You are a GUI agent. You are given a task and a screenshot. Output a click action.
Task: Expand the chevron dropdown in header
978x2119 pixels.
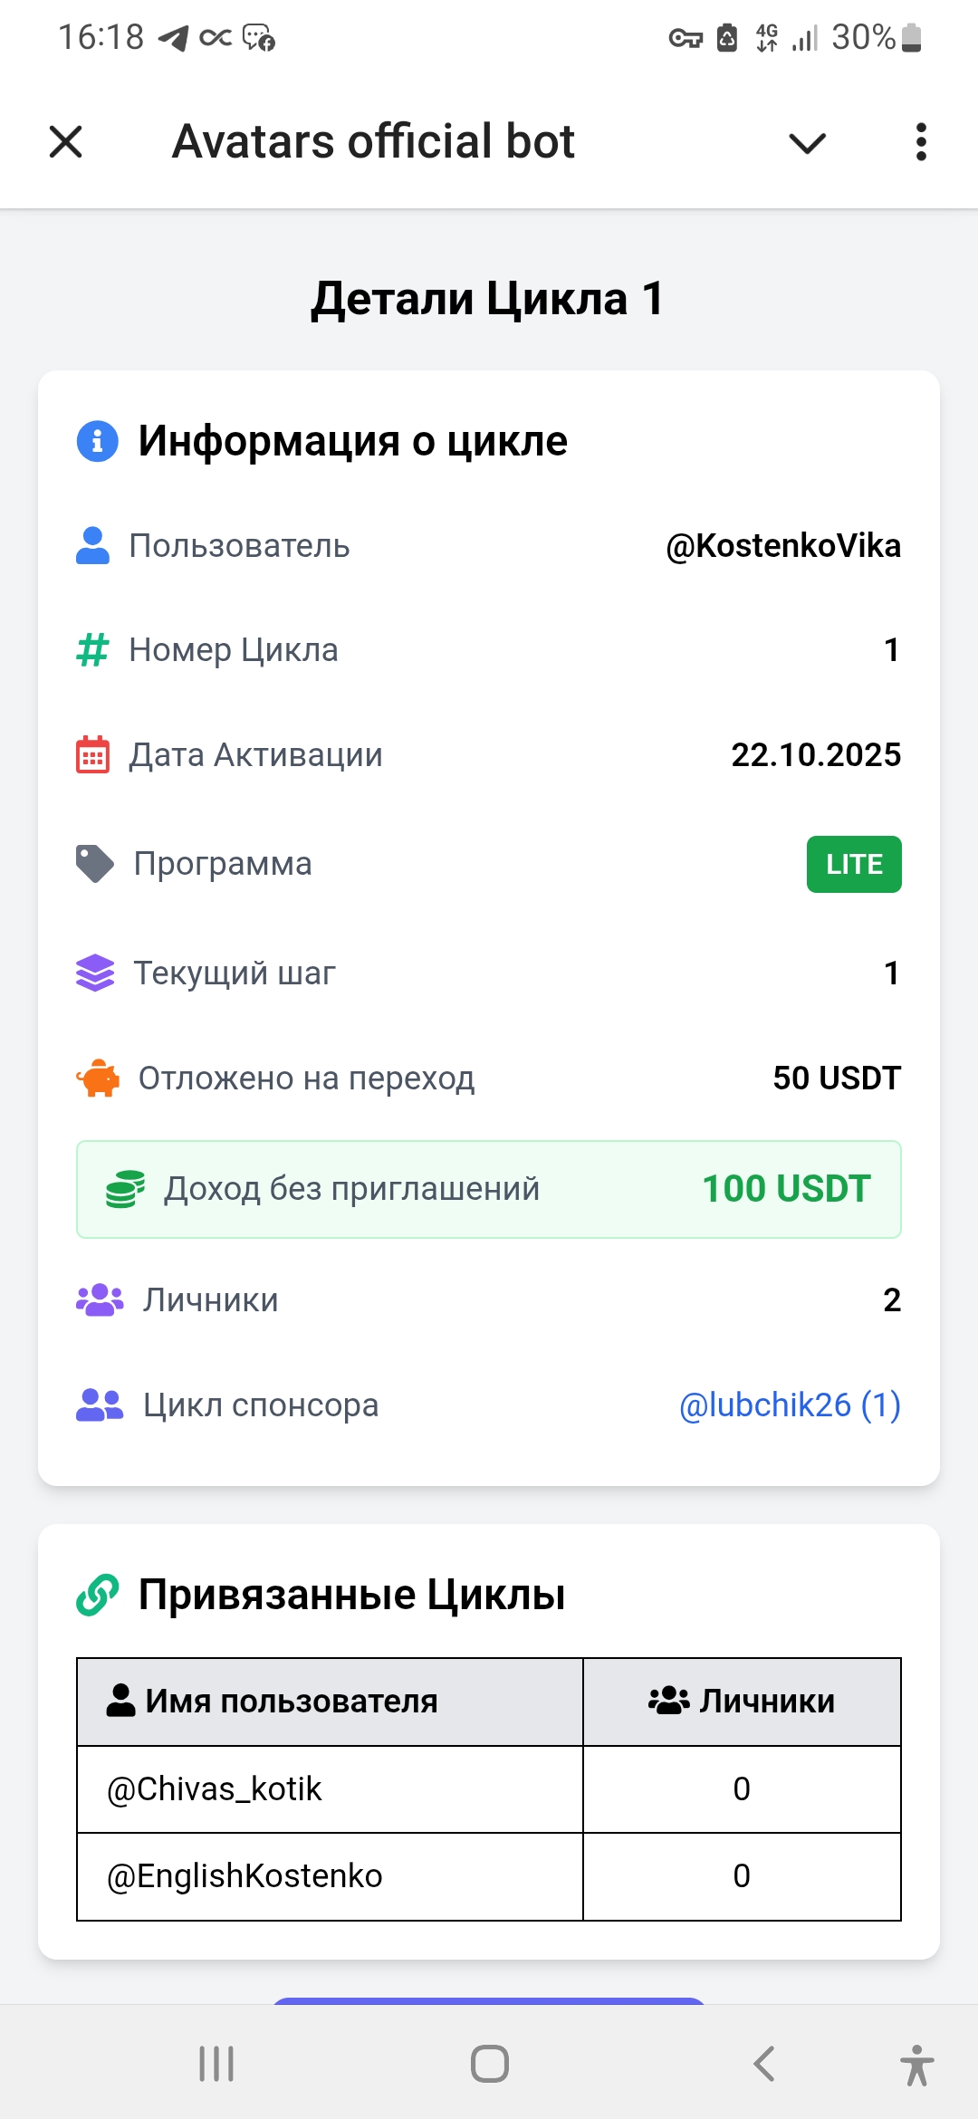pos(807,143)
